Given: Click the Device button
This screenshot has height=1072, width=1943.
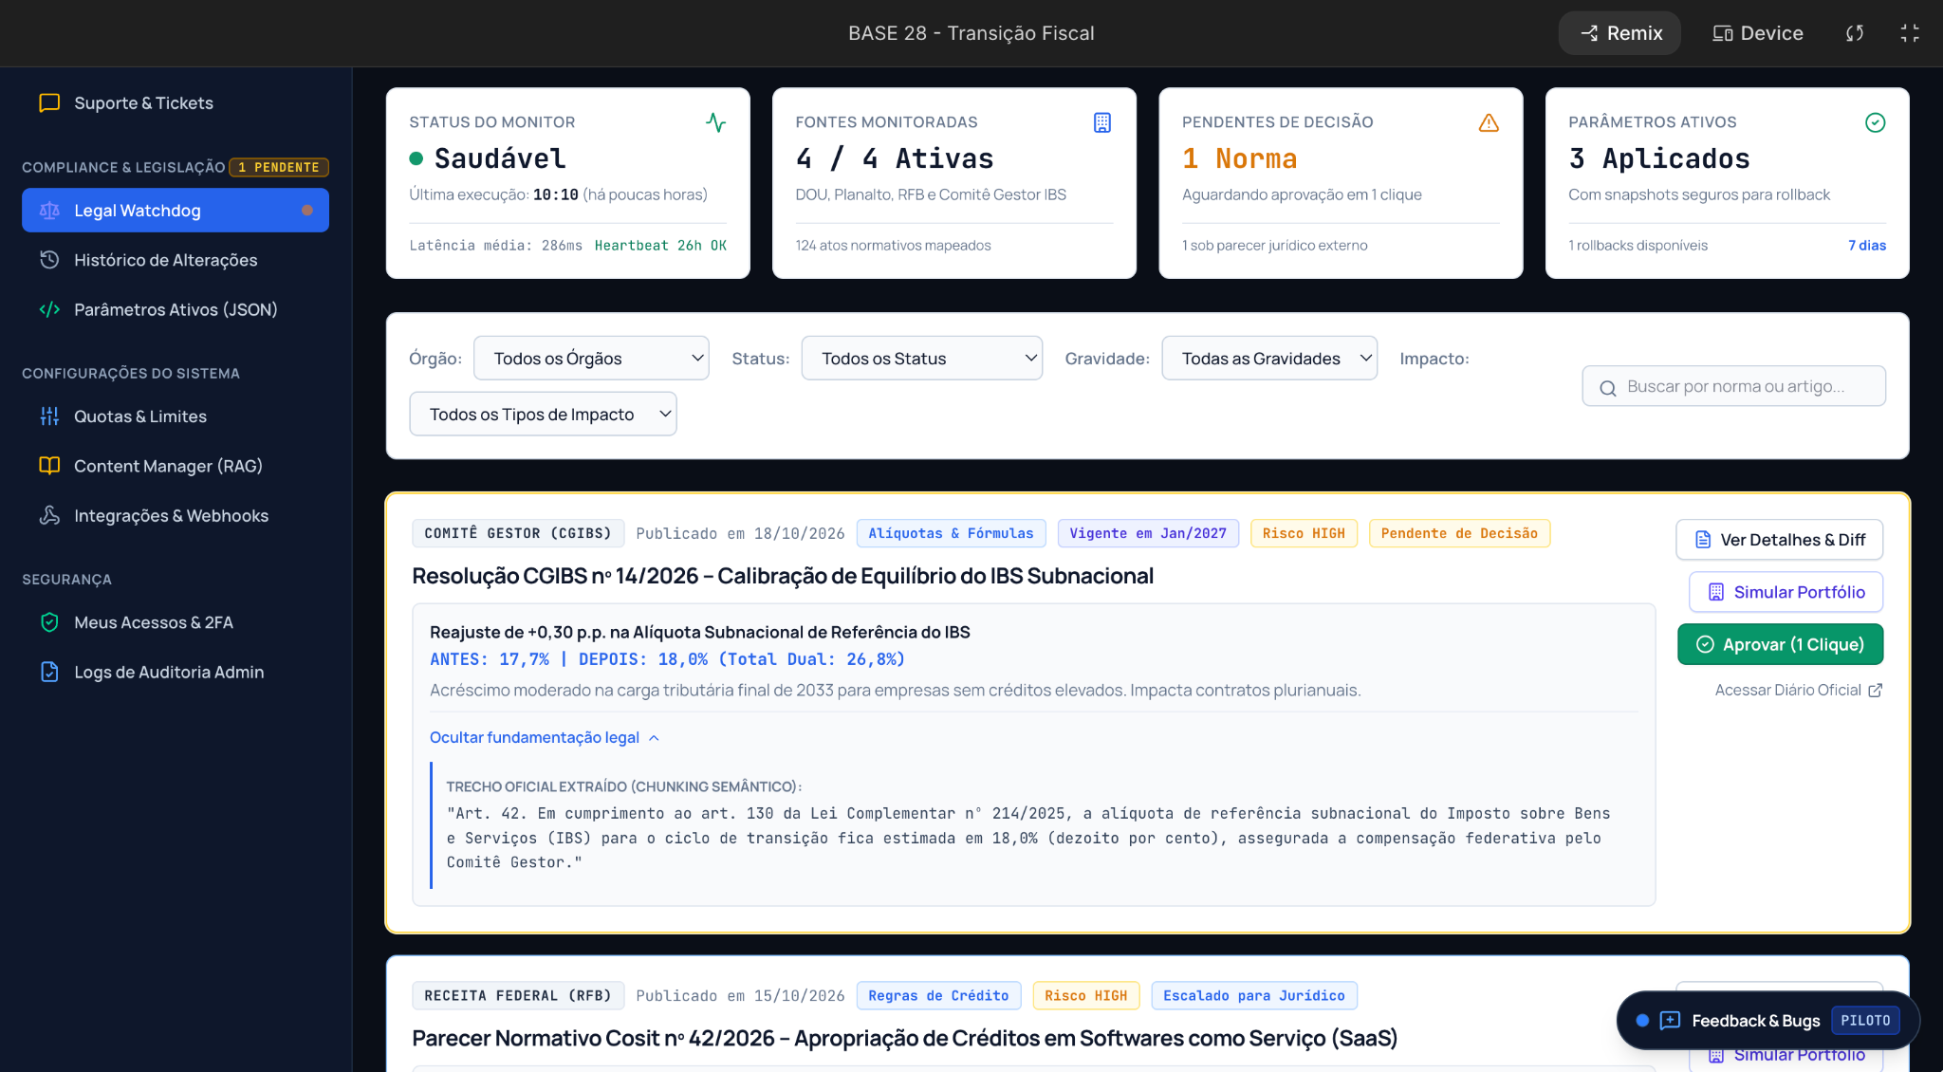Looking at the screenshot, I should coord(1757,33).
